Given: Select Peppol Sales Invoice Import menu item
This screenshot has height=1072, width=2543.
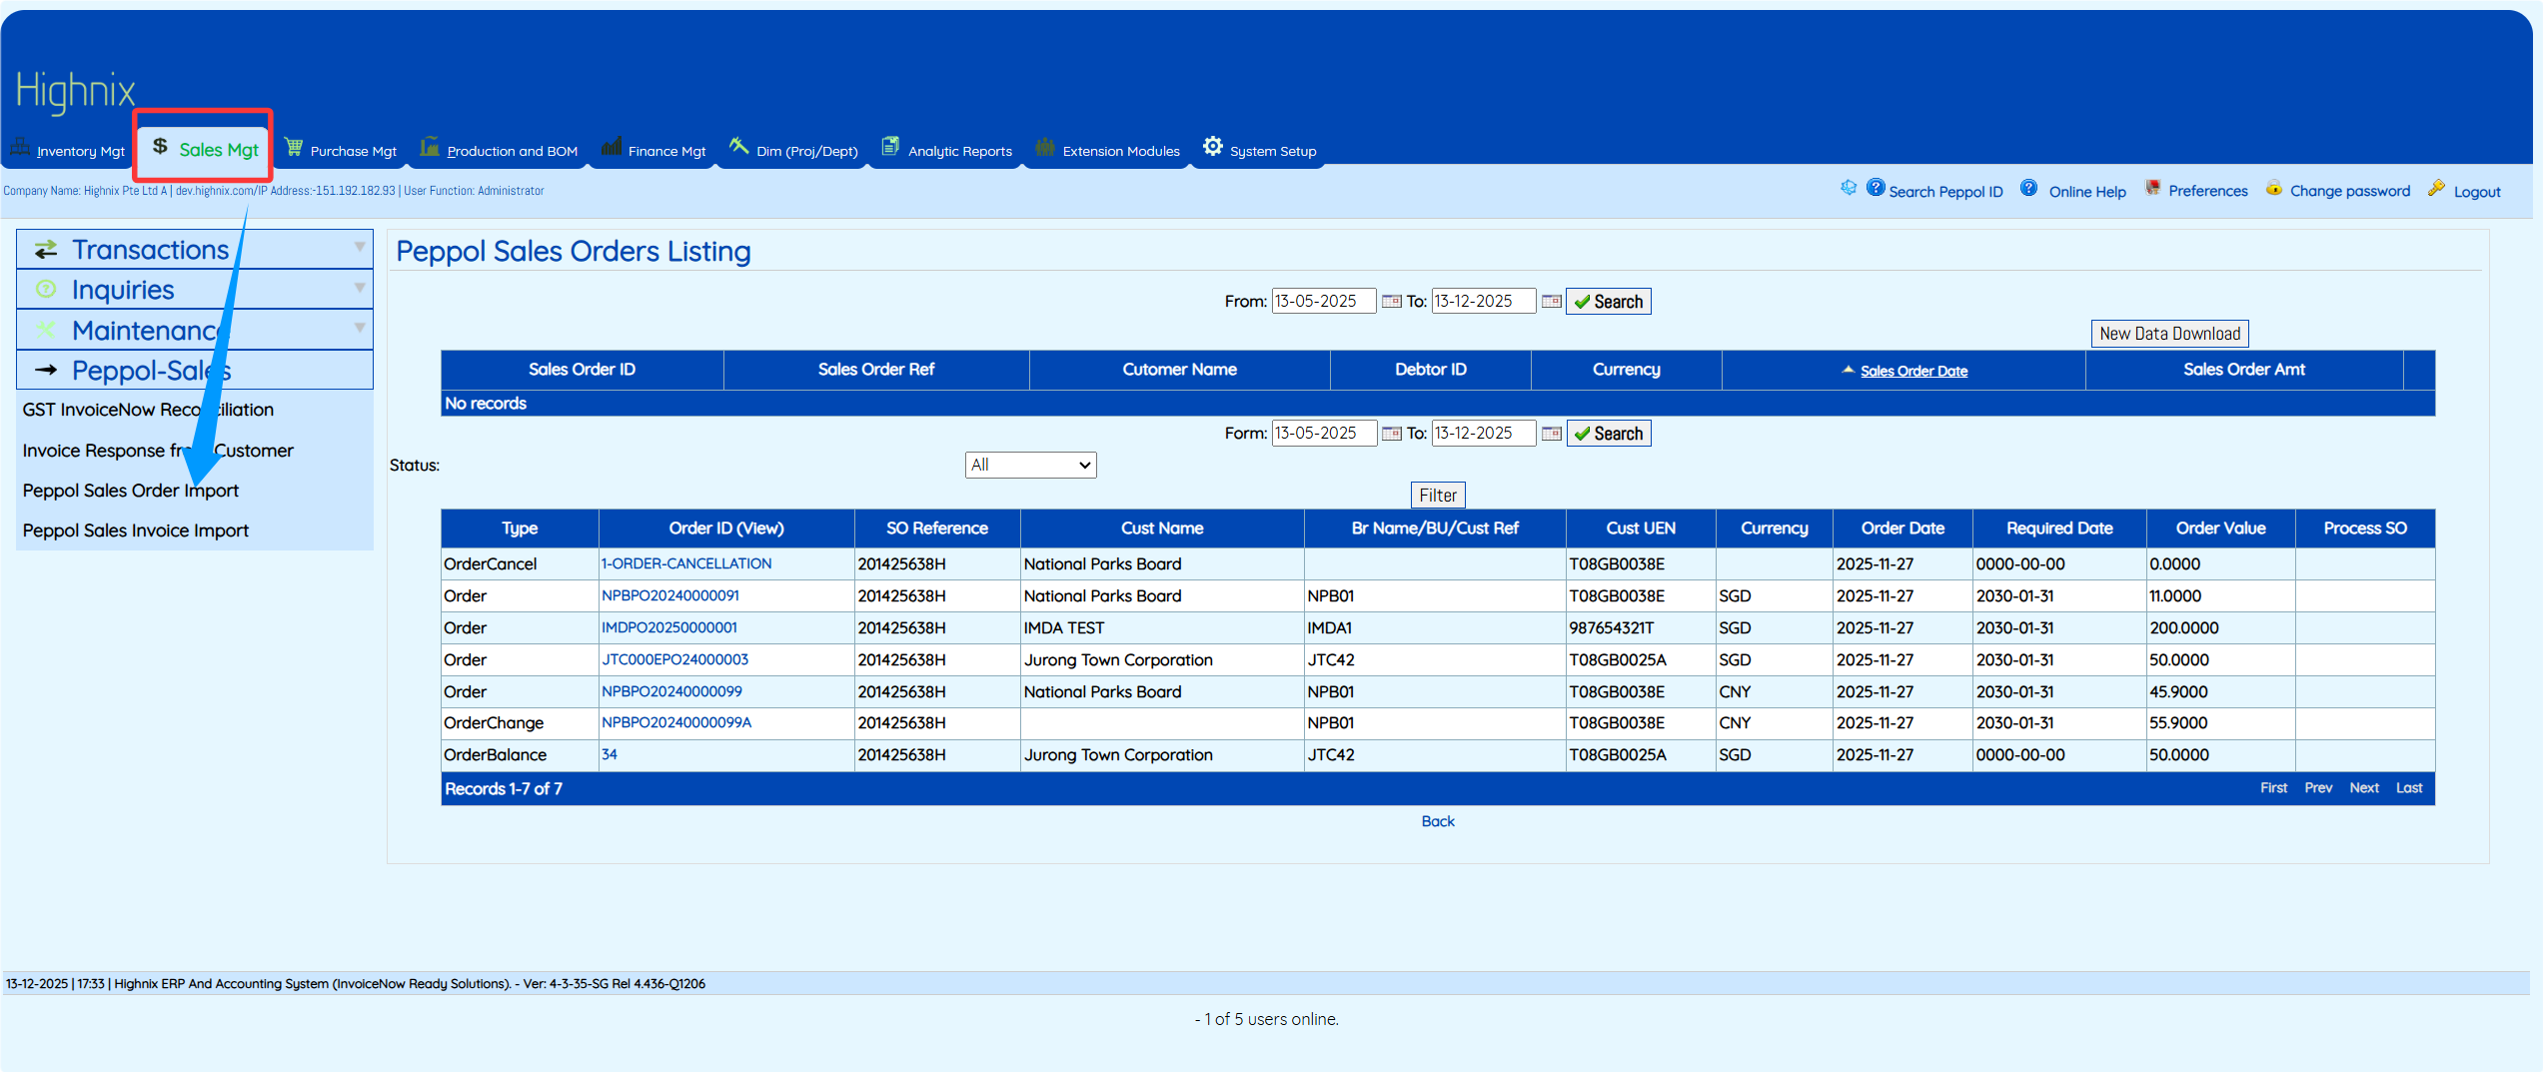Looking at the screenshot, I should (x=136, y=531).
